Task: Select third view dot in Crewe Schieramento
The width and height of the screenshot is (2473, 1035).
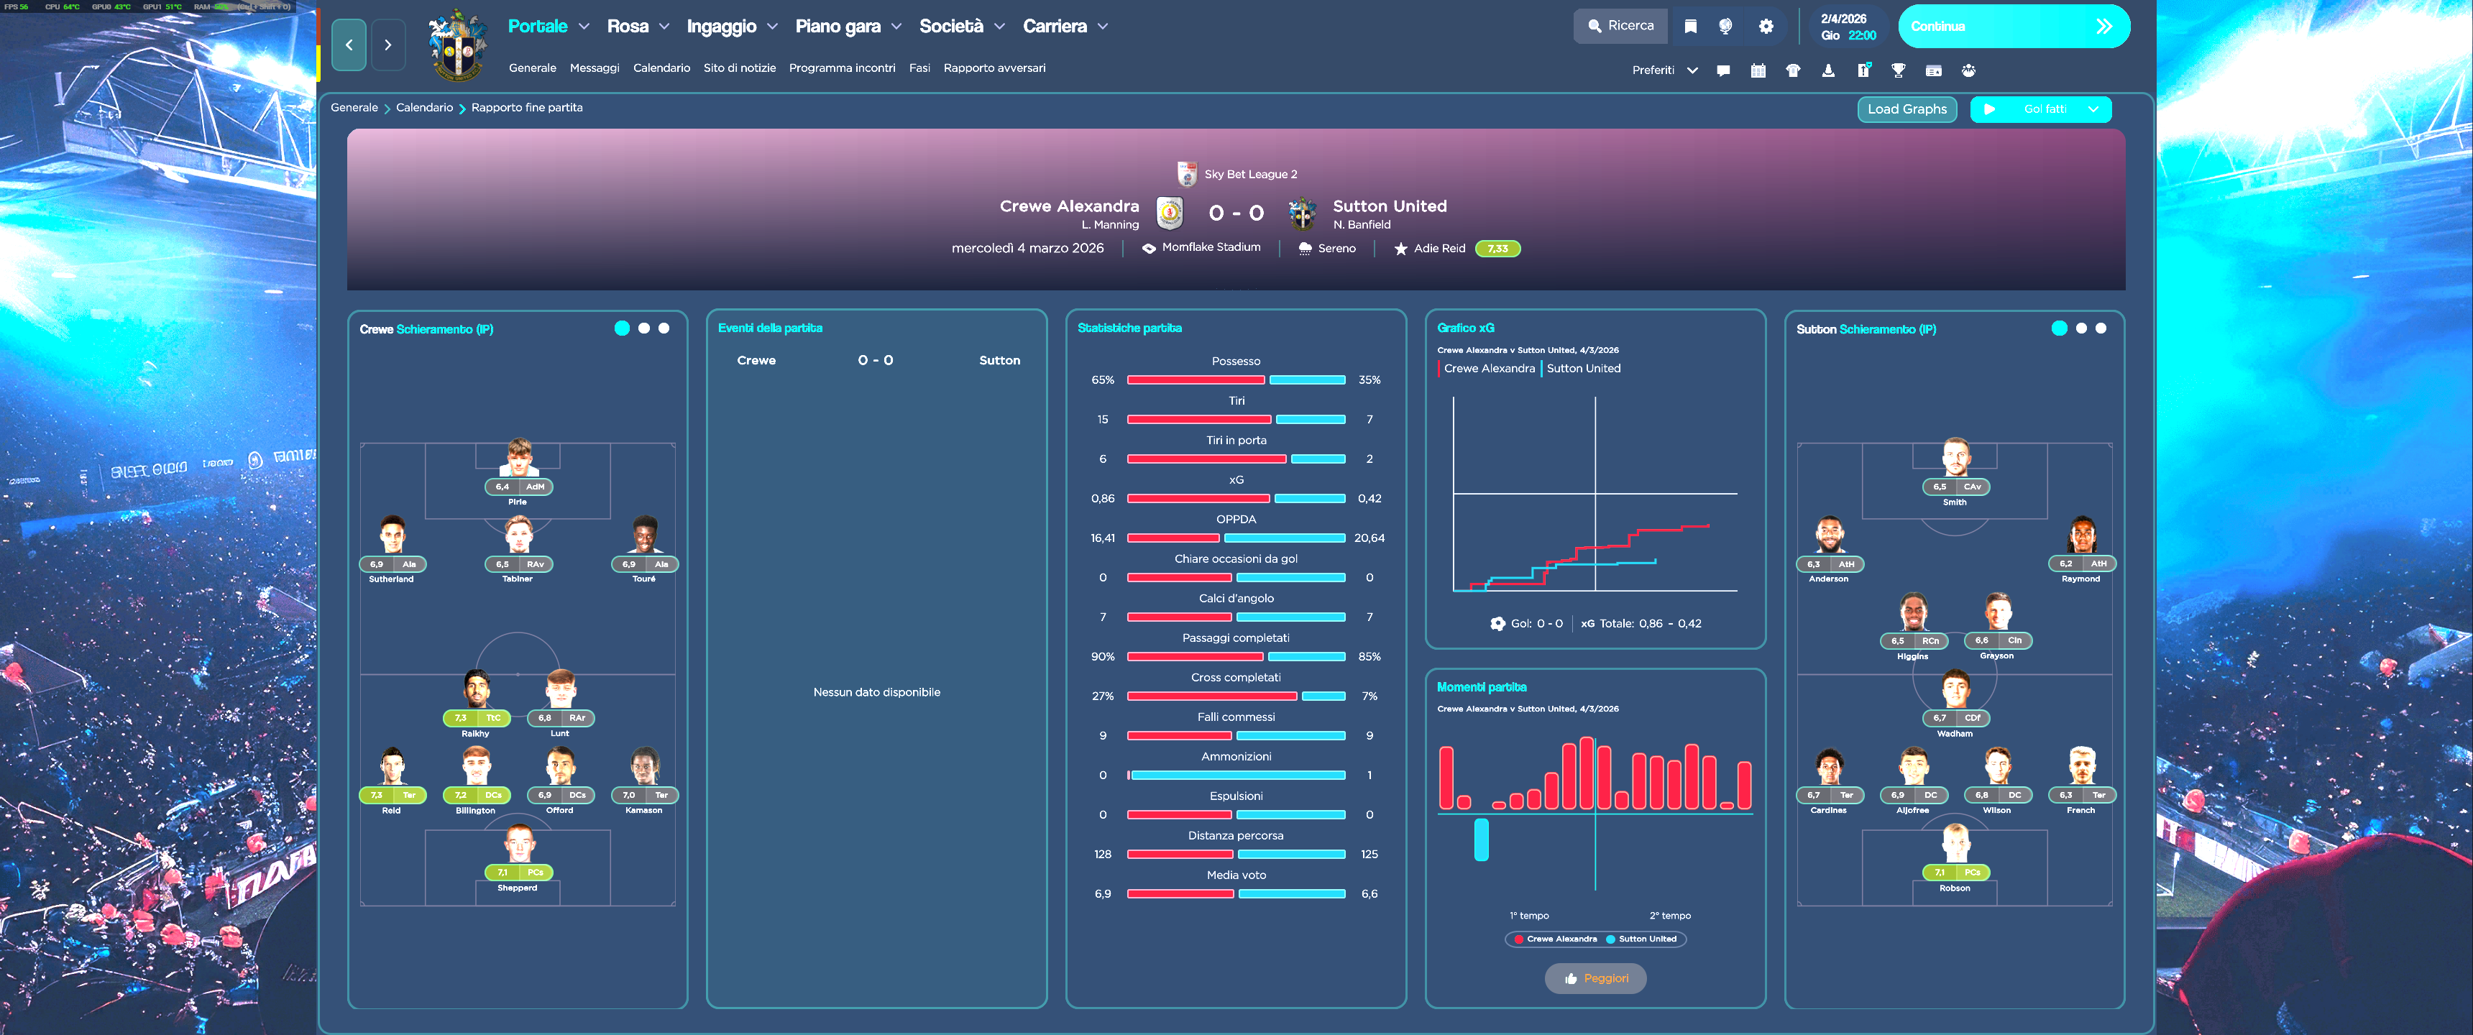Action: click(x=664, y=328)
